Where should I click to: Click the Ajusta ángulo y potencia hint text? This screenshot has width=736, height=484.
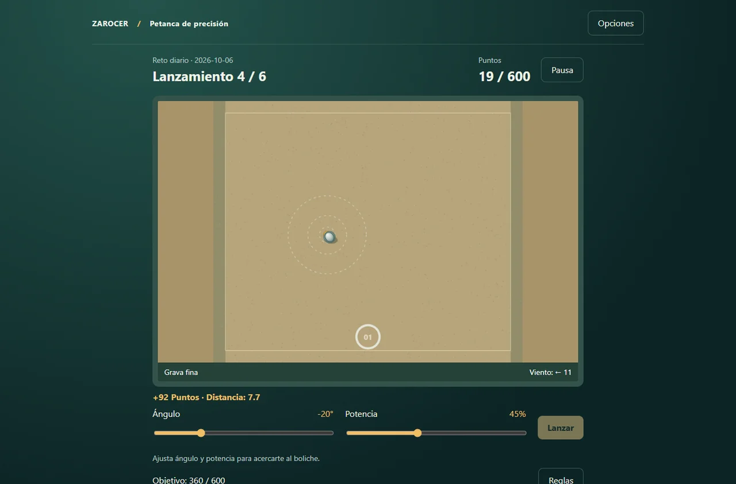(236, 459)
